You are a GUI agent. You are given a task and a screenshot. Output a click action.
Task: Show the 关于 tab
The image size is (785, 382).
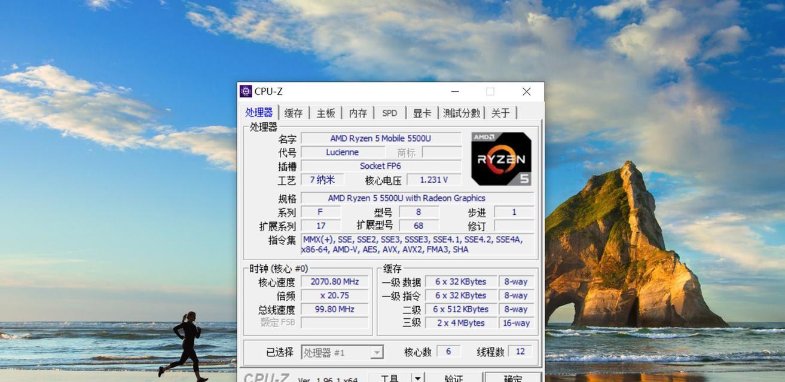tap(500, 113)
